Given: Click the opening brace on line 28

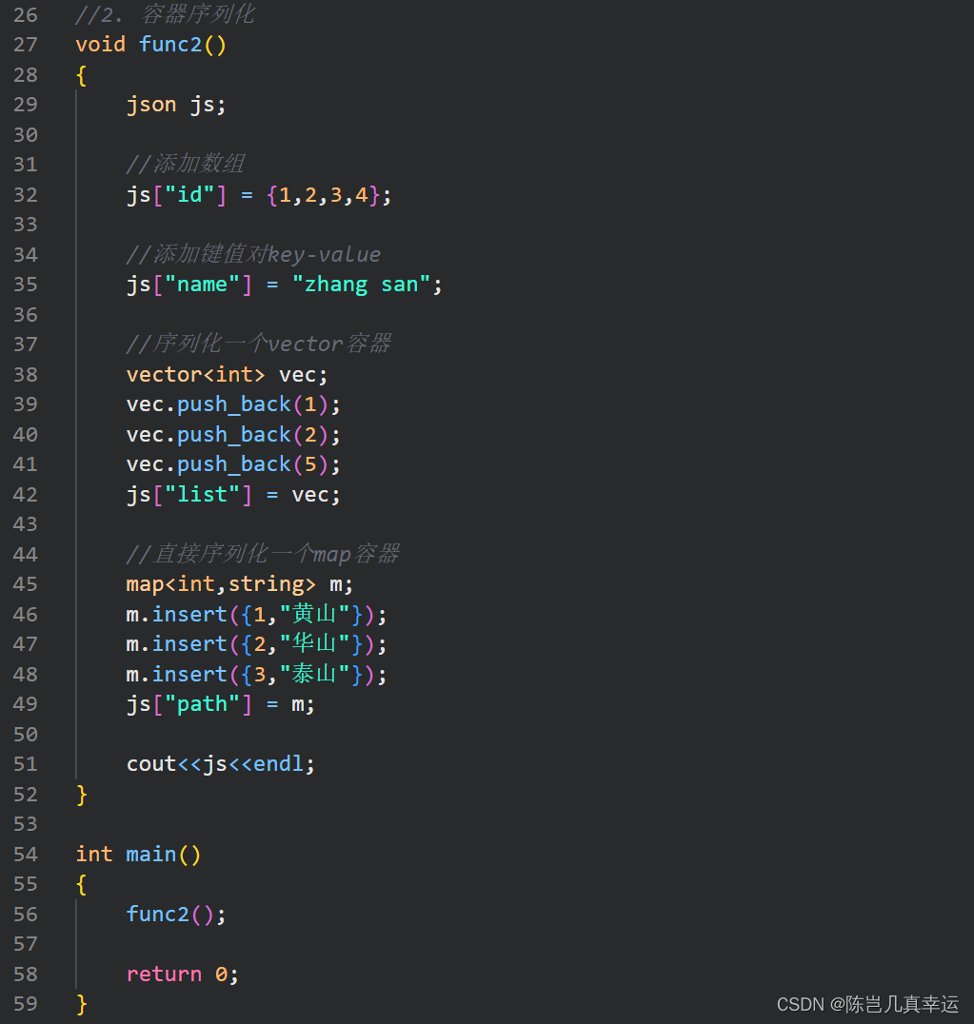Looking at the screenshot, I should 81,75.
